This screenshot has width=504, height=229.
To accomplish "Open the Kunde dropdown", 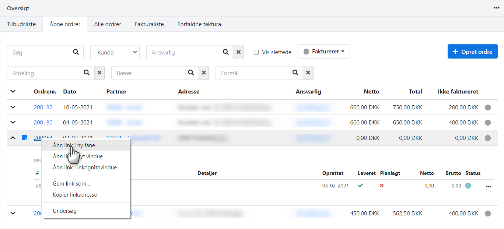I will point(115,52).
